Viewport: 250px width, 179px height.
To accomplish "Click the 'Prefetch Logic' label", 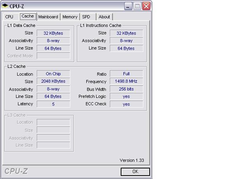I will 92,96.
